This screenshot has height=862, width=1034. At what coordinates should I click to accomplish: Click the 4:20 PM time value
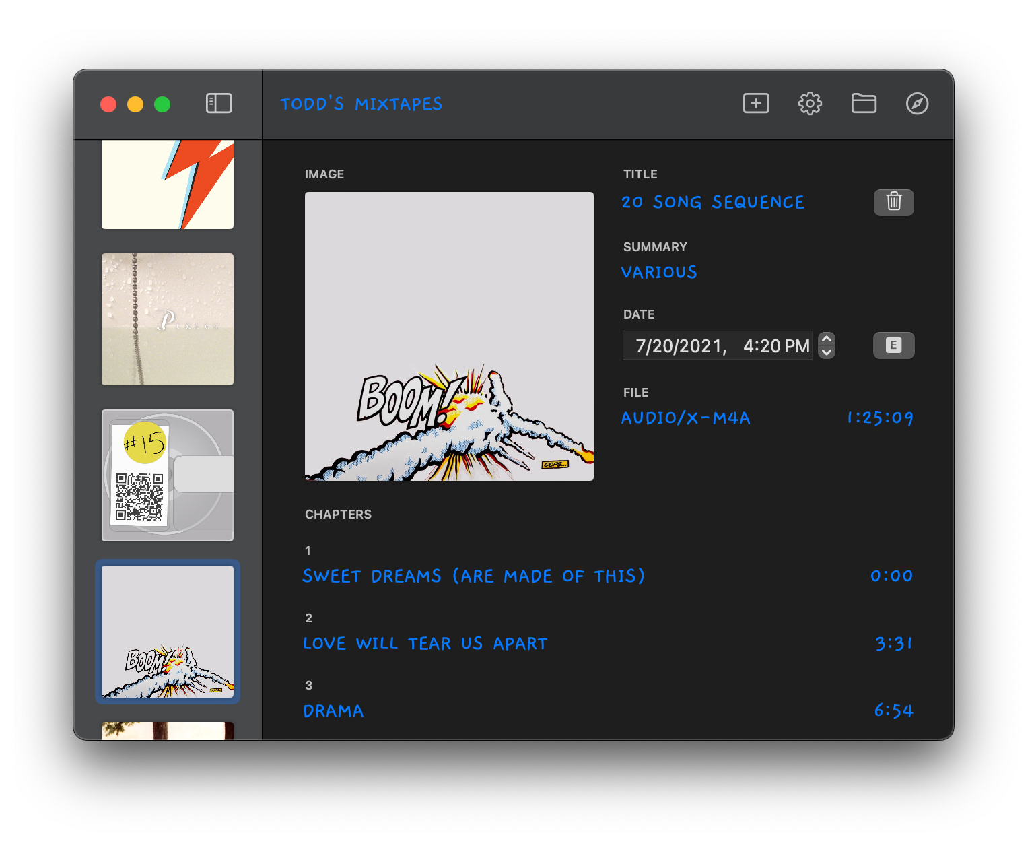click(x=776, y=346)
